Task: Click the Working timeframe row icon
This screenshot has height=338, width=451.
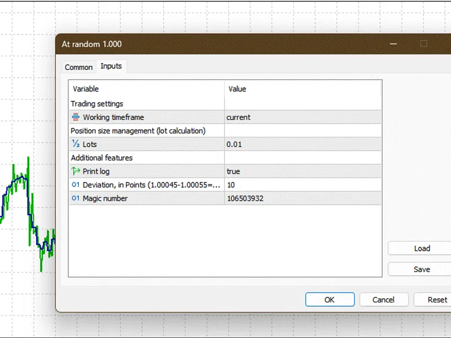Action: [76, 117]
